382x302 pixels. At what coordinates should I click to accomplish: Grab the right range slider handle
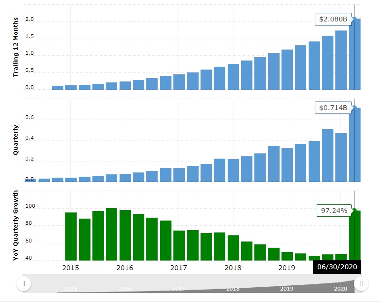click(362, 283)
